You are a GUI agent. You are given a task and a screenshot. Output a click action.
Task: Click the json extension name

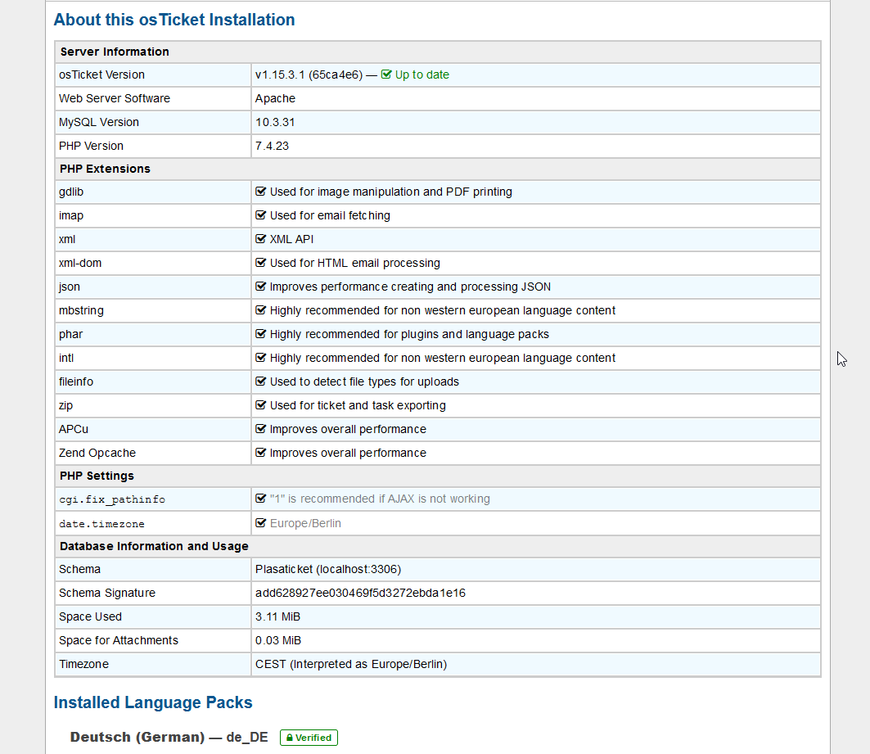pos(70,287)
